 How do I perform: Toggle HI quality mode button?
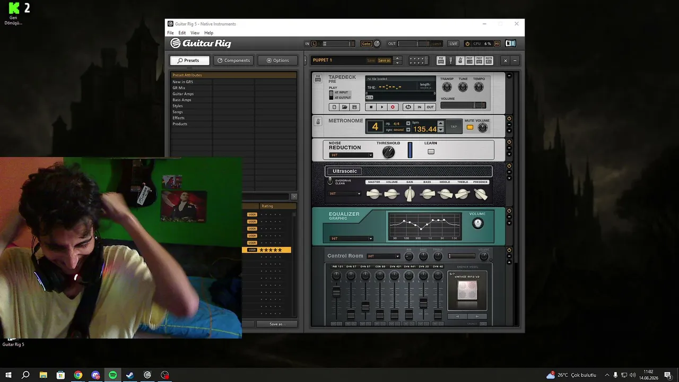pos(497,44)
